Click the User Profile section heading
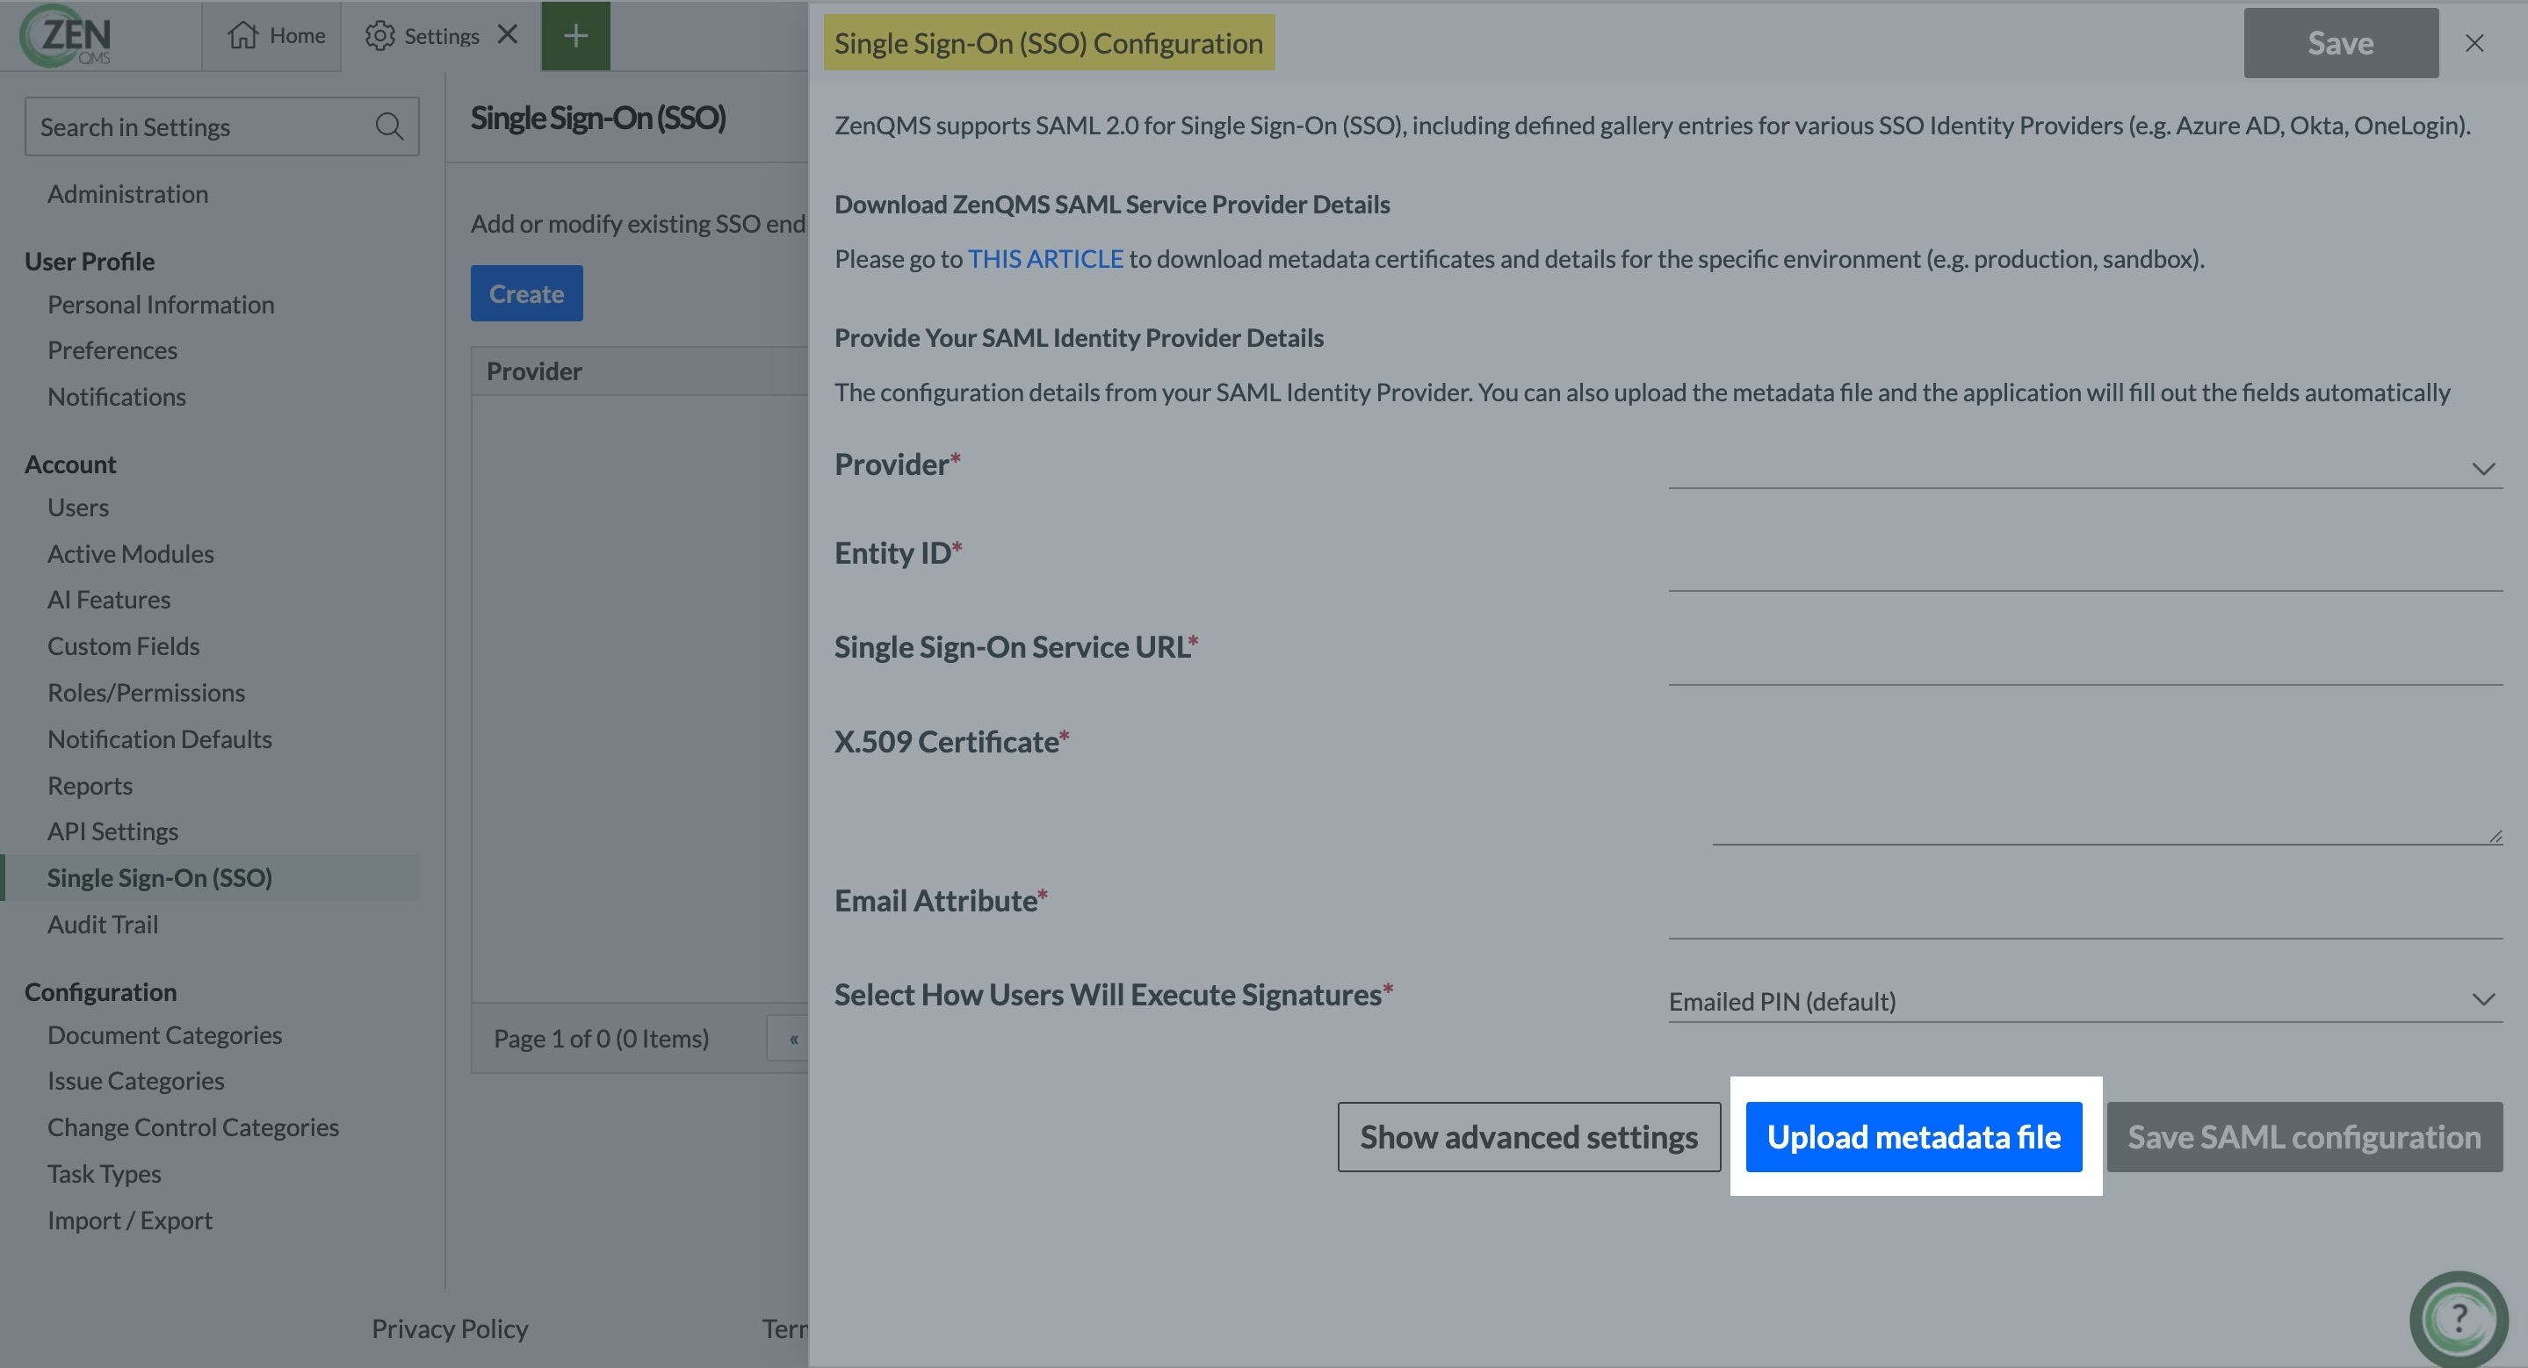This screenshot has width=2528, height=1368. click(x=90, y=262)
